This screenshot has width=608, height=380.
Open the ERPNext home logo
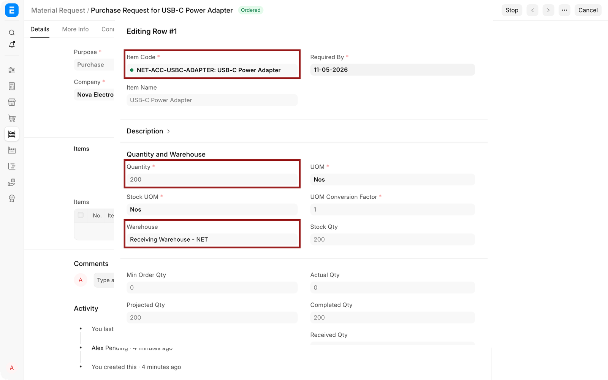point(12,10)
